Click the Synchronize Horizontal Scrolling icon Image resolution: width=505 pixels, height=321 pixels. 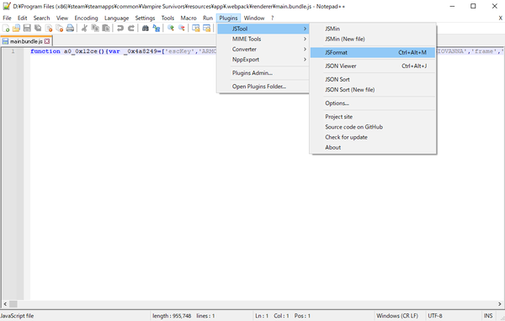[206, 29]
